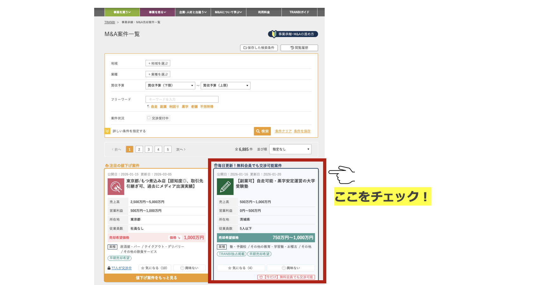This screenshot has width=546, height=285.
Task: Go to the previous page with 前へ
Action: coord(116,149)
